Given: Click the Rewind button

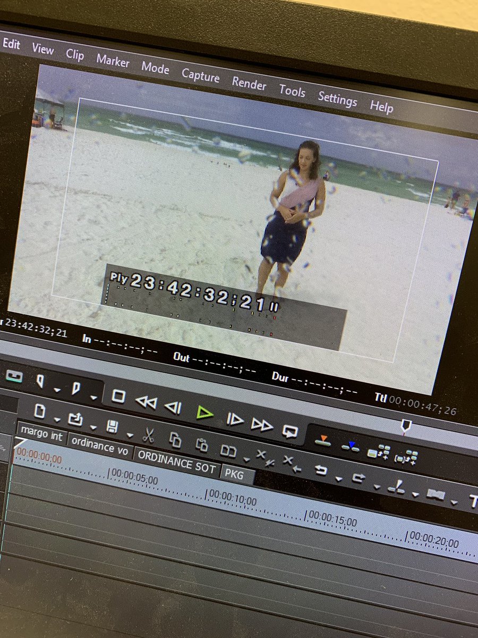Looking at the screenshot, I should tap(146, 402).
